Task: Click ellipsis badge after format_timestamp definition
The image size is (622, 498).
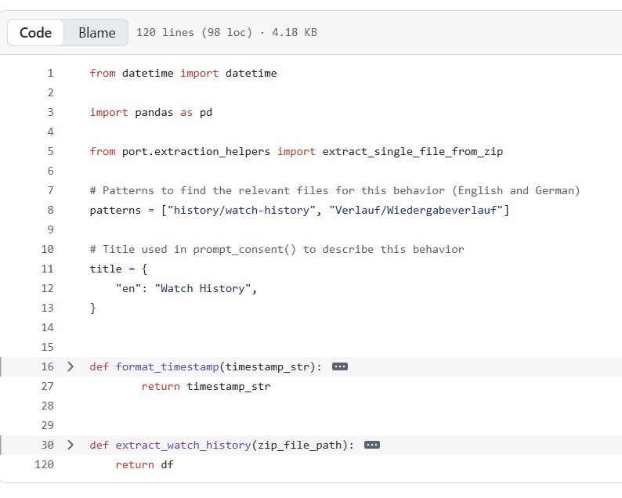Action: pos(340,366)
